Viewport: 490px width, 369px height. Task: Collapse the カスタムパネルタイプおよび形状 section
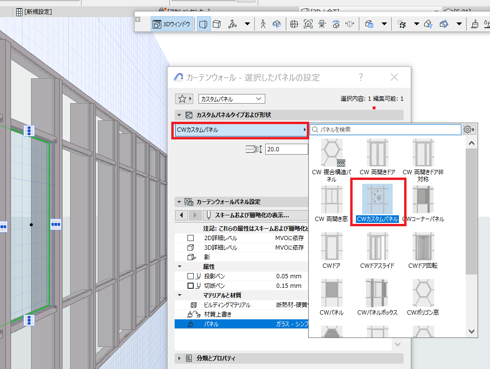[x=179, y=115]
